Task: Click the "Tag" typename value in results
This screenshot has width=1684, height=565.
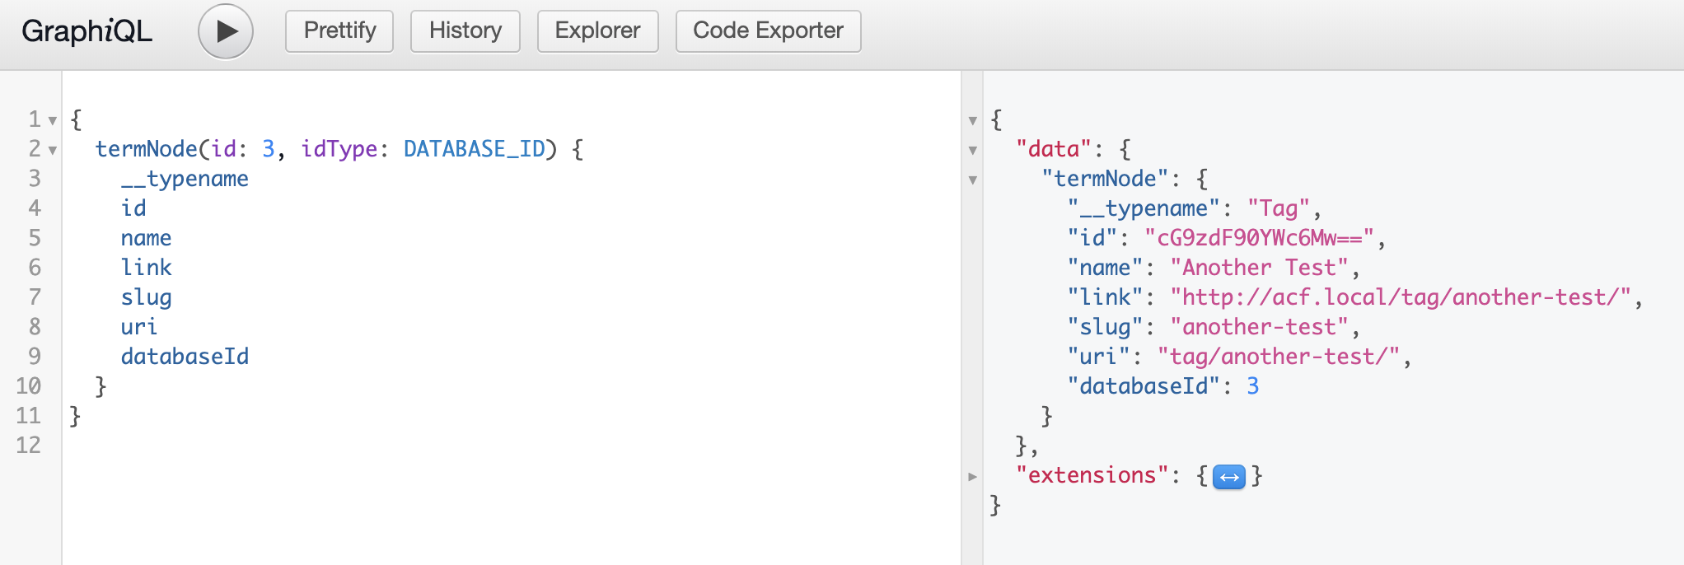Action: tap(1279, 208)
